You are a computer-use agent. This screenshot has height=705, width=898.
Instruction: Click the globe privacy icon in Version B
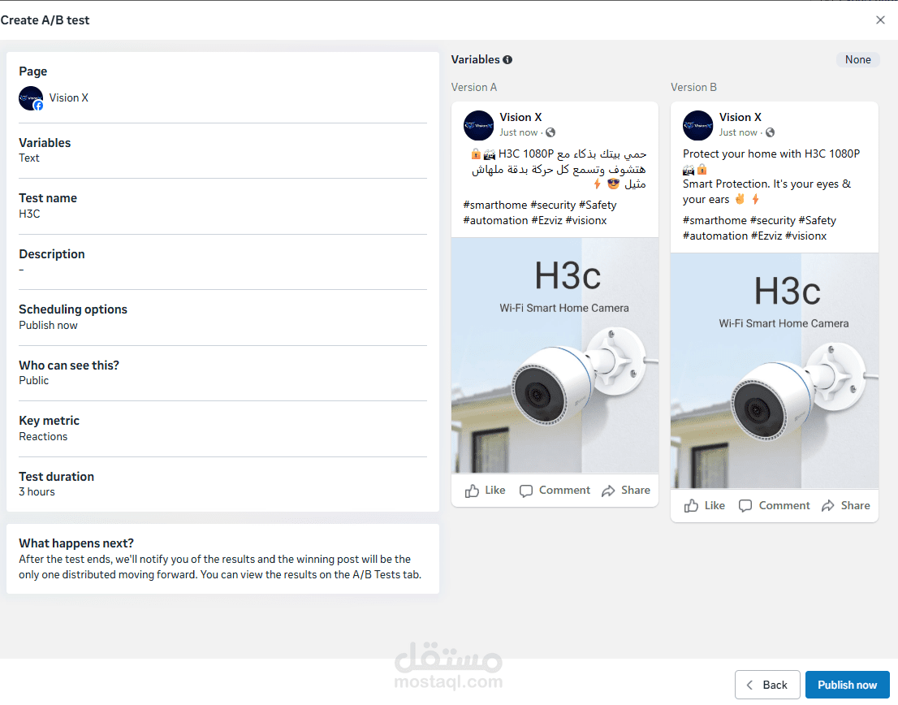tap(771, 132)
